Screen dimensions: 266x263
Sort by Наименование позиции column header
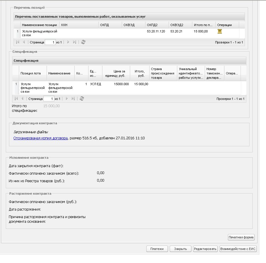[40, 25]
